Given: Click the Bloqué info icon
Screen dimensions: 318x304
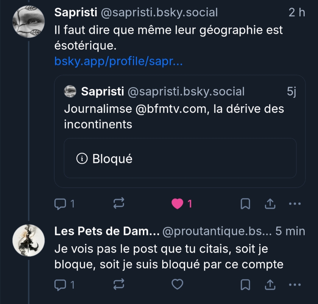Looking at the screenshot, I should 81,159.
